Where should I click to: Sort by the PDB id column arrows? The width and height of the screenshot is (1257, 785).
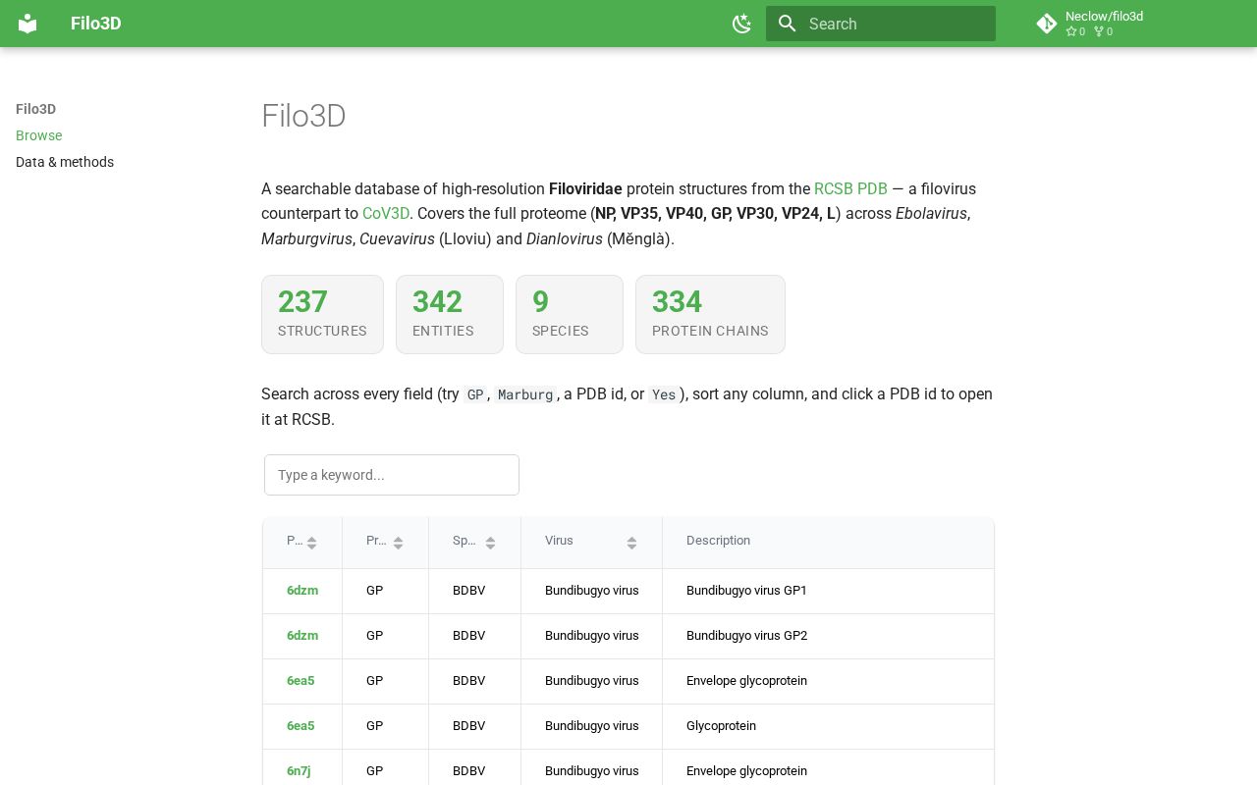pos(311,543)
